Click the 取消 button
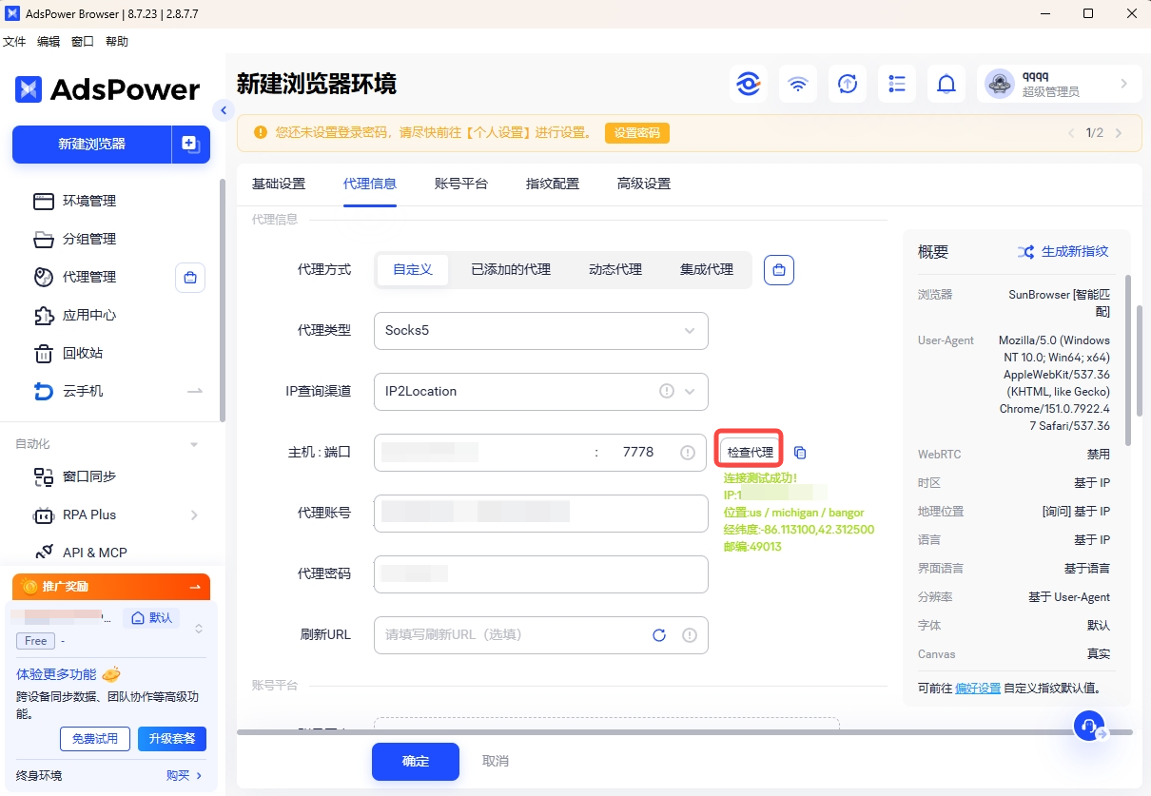 pos(496,762)
